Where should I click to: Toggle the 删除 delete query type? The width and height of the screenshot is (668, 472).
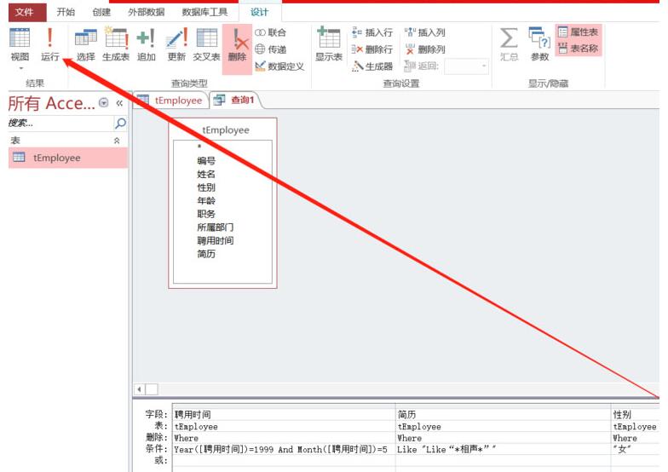click(237, 49)
